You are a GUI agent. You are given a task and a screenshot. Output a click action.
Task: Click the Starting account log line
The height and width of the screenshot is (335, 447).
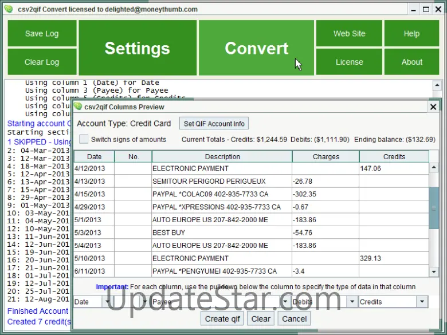click(x=39, y=123)
